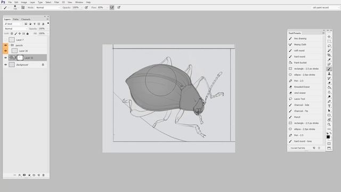Hide the Background layer
Screen dimensions: 341x192
pos(6,65)
